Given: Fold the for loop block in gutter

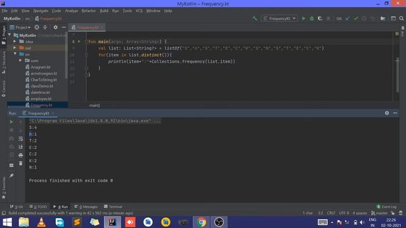Looking at the screenshot, I should click(86, 55).
